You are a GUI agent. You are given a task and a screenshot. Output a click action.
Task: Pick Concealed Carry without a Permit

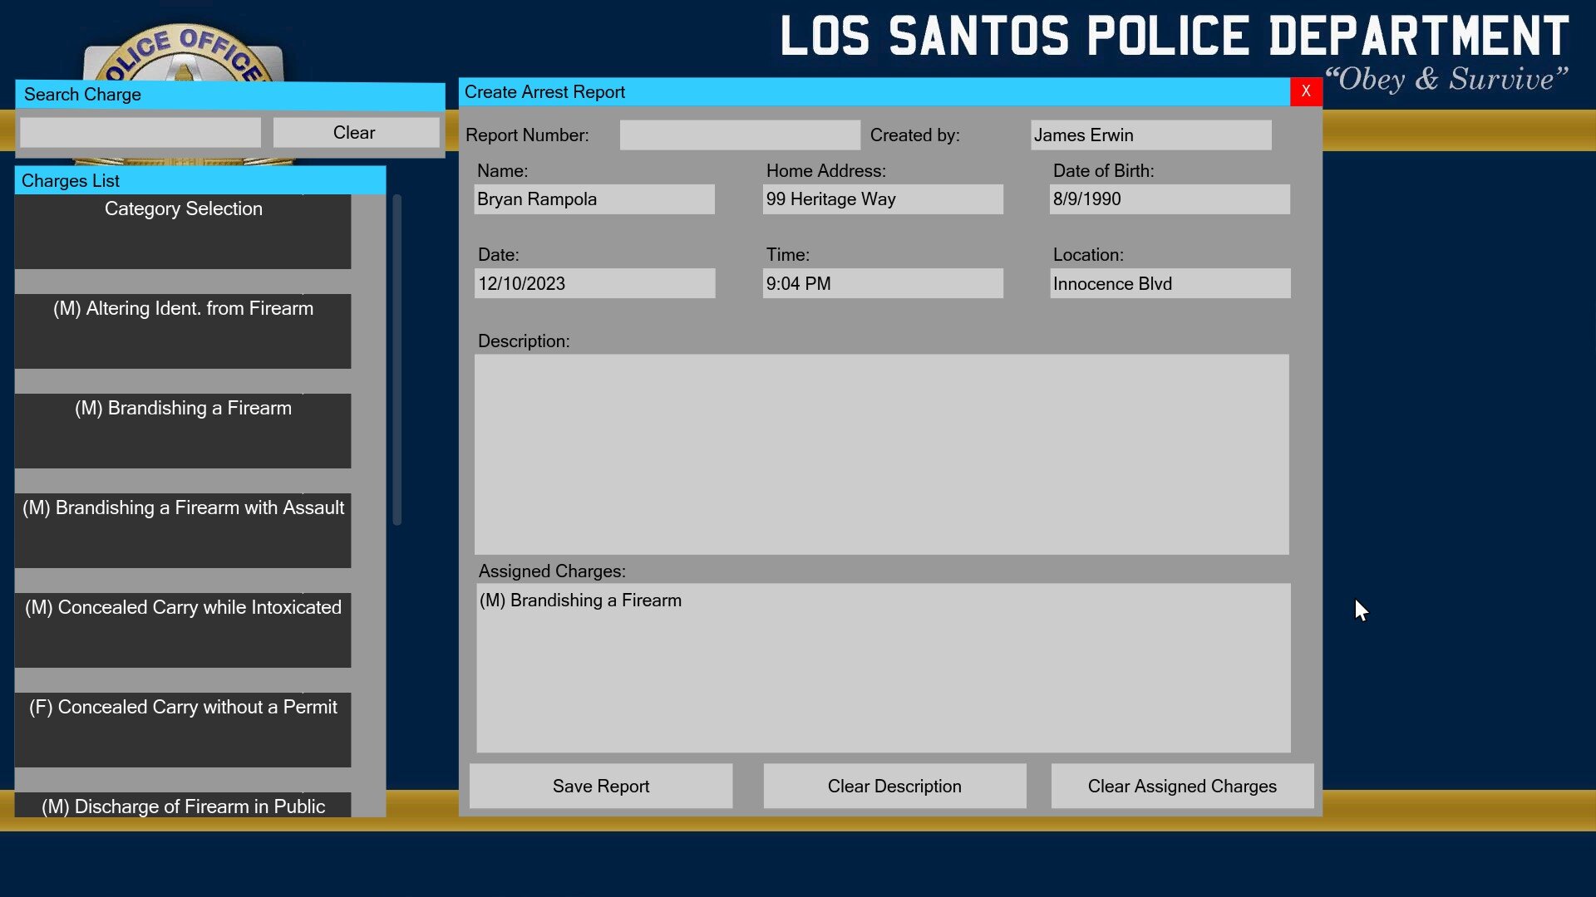(183, 729)
